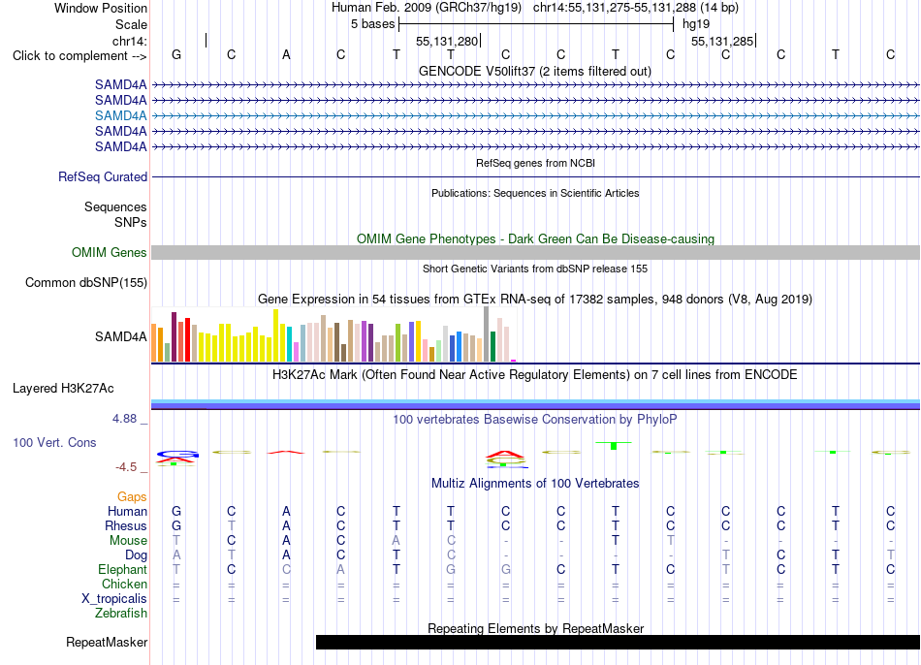Viewport: 921px width, 665px height.
Task: Click the Rhesus T in second alignment column
Action: (x=232, y=525)
